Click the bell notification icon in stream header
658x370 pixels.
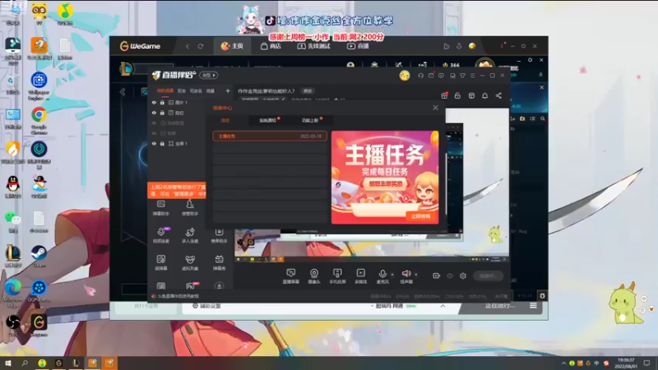(x=484, y=95)
